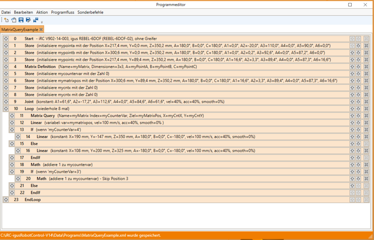This screenshot has width=374, height=240.
Task: Open the toolbar overflow dropdown arrow
Action: pyautogui.click(x=42, y=21)
